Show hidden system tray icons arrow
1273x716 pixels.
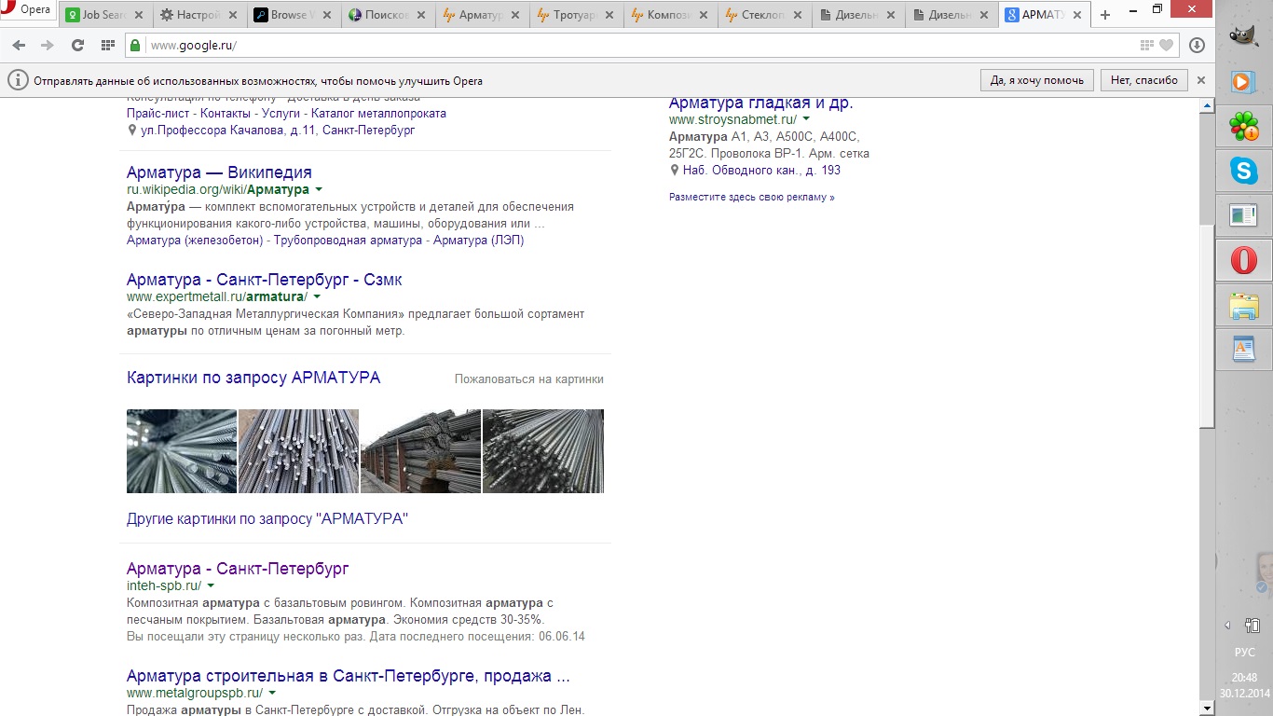click(1227, 626)
